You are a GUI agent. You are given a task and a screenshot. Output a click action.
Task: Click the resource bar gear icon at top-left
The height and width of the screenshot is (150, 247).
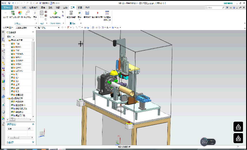click(x=3, y=32)
